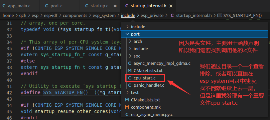Click the C icon of esp_async_memcpy.c
The height and width of the screenshot is (120, 270).
(x=127, y=114)
